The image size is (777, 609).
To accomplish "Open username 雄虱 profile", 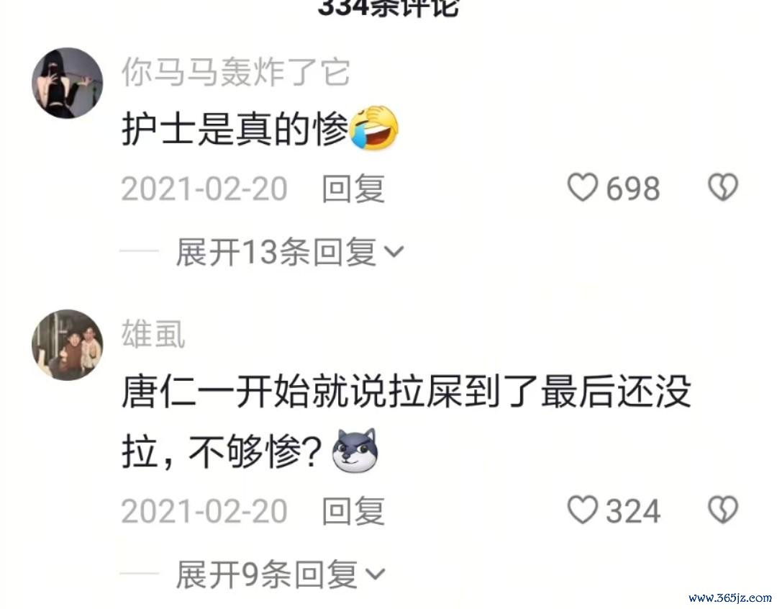I will tap(153, 334).
